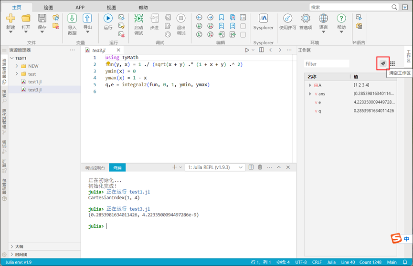
Task: Expand the ans variable in workspace
Action: 310,93
